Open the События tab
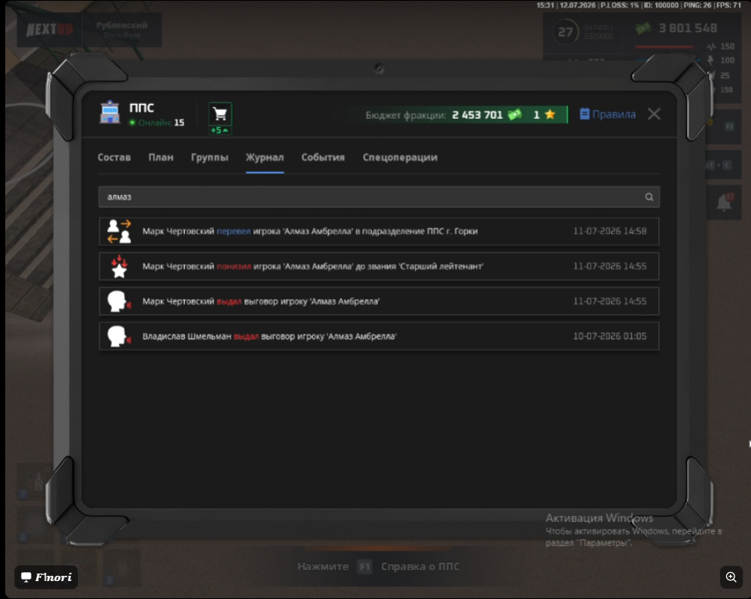The image size is (751, 599). (x=323, y=157)
